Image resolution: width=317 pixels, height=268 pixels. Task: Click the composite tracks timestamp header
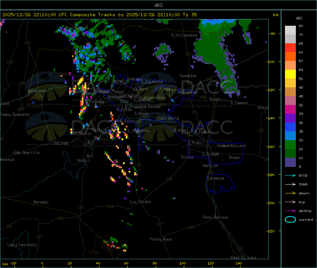pyautogui.click(x=99, y=15)
